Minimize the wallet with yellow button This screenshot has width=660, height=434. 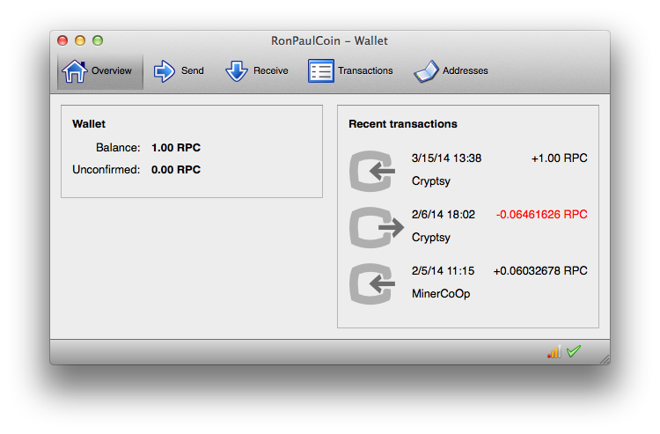coord(80,40)
